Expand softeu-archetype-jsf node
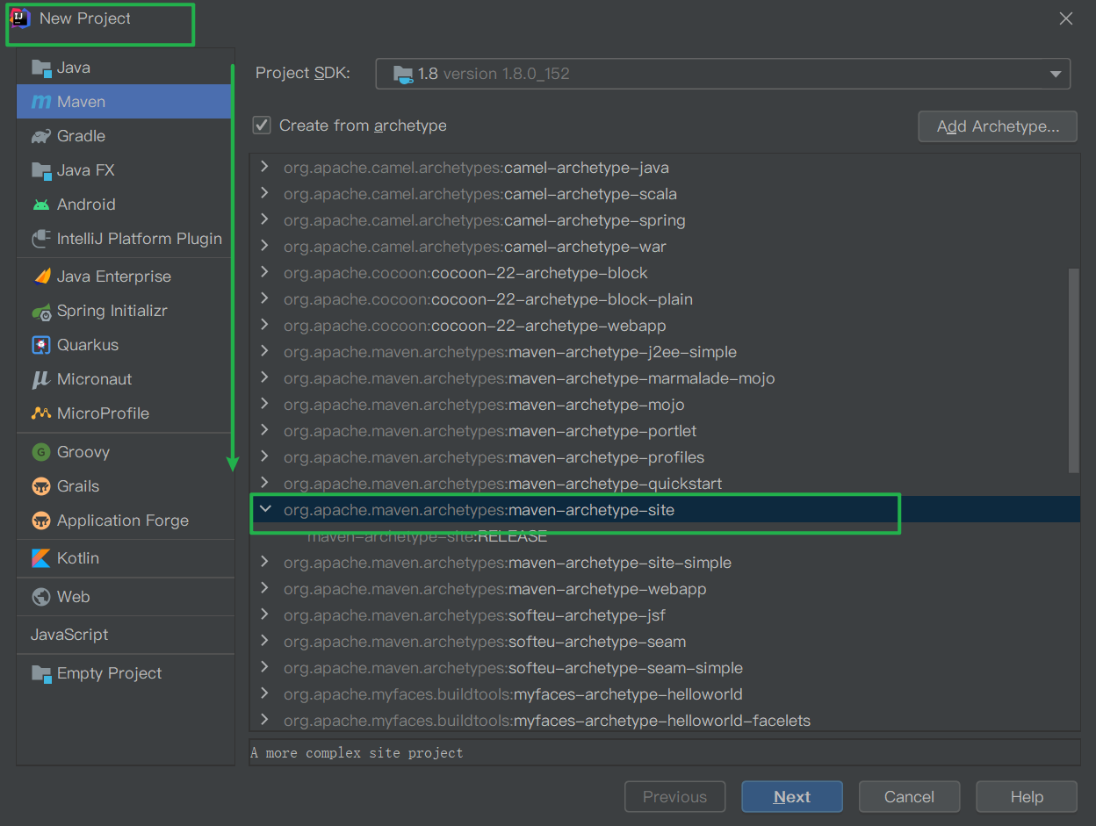This screenshot has height=826, width=1096. tap(264, 614)
